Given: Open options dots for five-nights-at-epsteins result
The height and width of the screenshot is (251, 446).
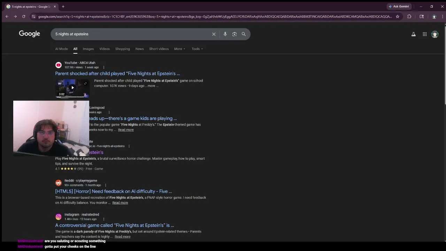Looking at the screenshot, I should 129,146.
